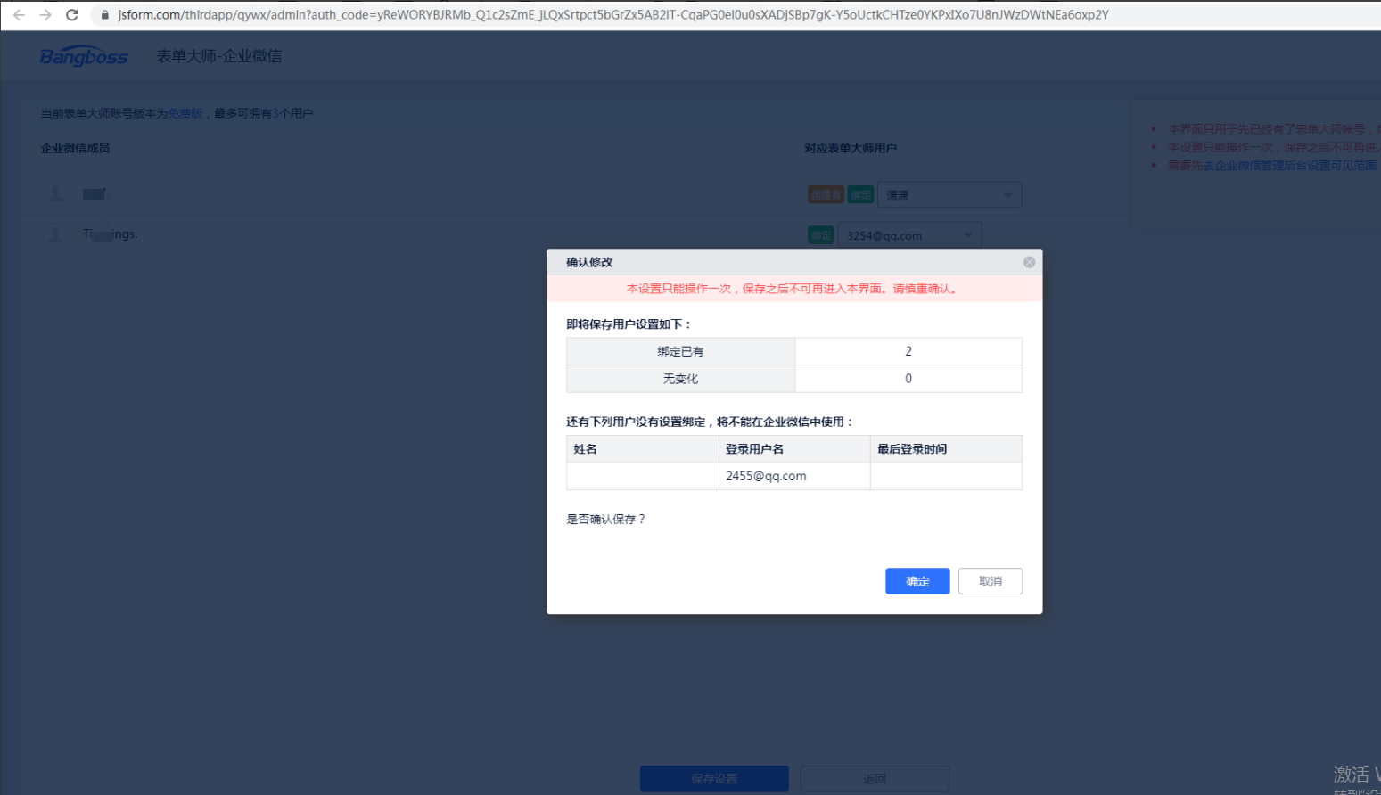Click the padlock site info icon
Image resolution: width=1381 pixels, height=795 pixels.
(x=104, y=15)
